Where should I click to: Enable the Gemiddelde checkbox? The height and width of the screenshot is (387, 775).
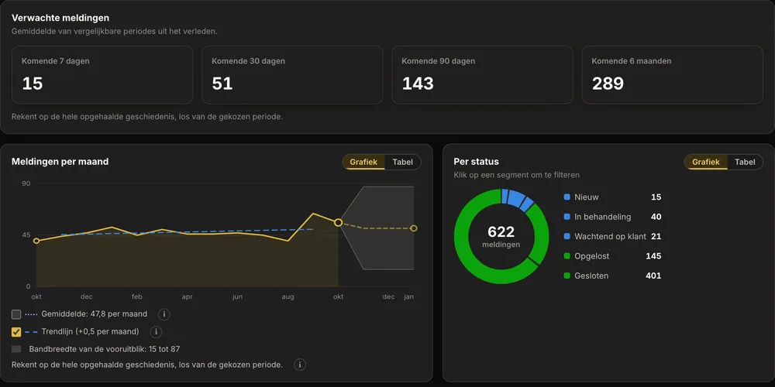16,314
